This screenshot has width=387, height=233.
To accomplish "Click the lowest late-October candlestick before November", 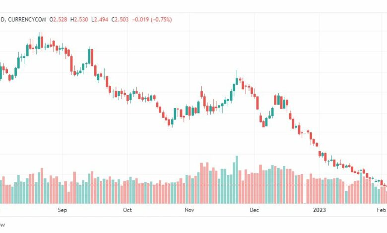I will coord(172,122).
